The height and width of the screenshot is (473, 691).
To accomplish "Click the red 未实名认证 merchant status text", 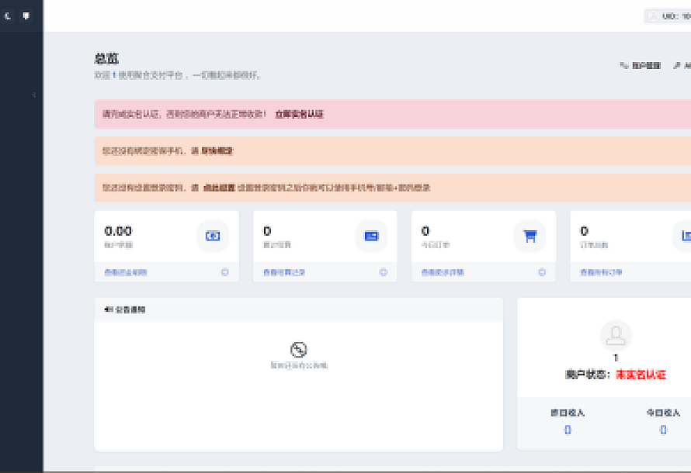I will [x=641, y=375].
